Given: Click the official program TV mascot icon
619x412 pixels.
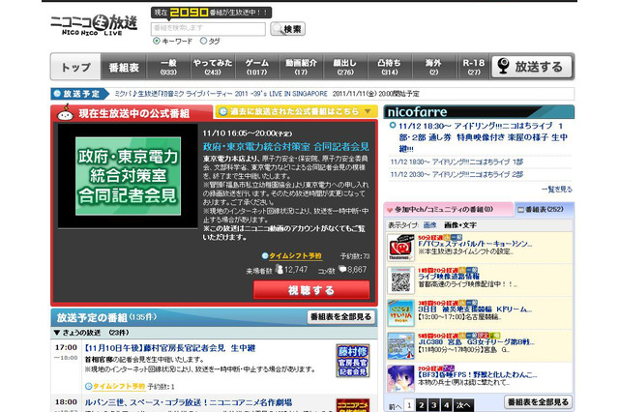Looking at the screenshot, I should 66,113.
